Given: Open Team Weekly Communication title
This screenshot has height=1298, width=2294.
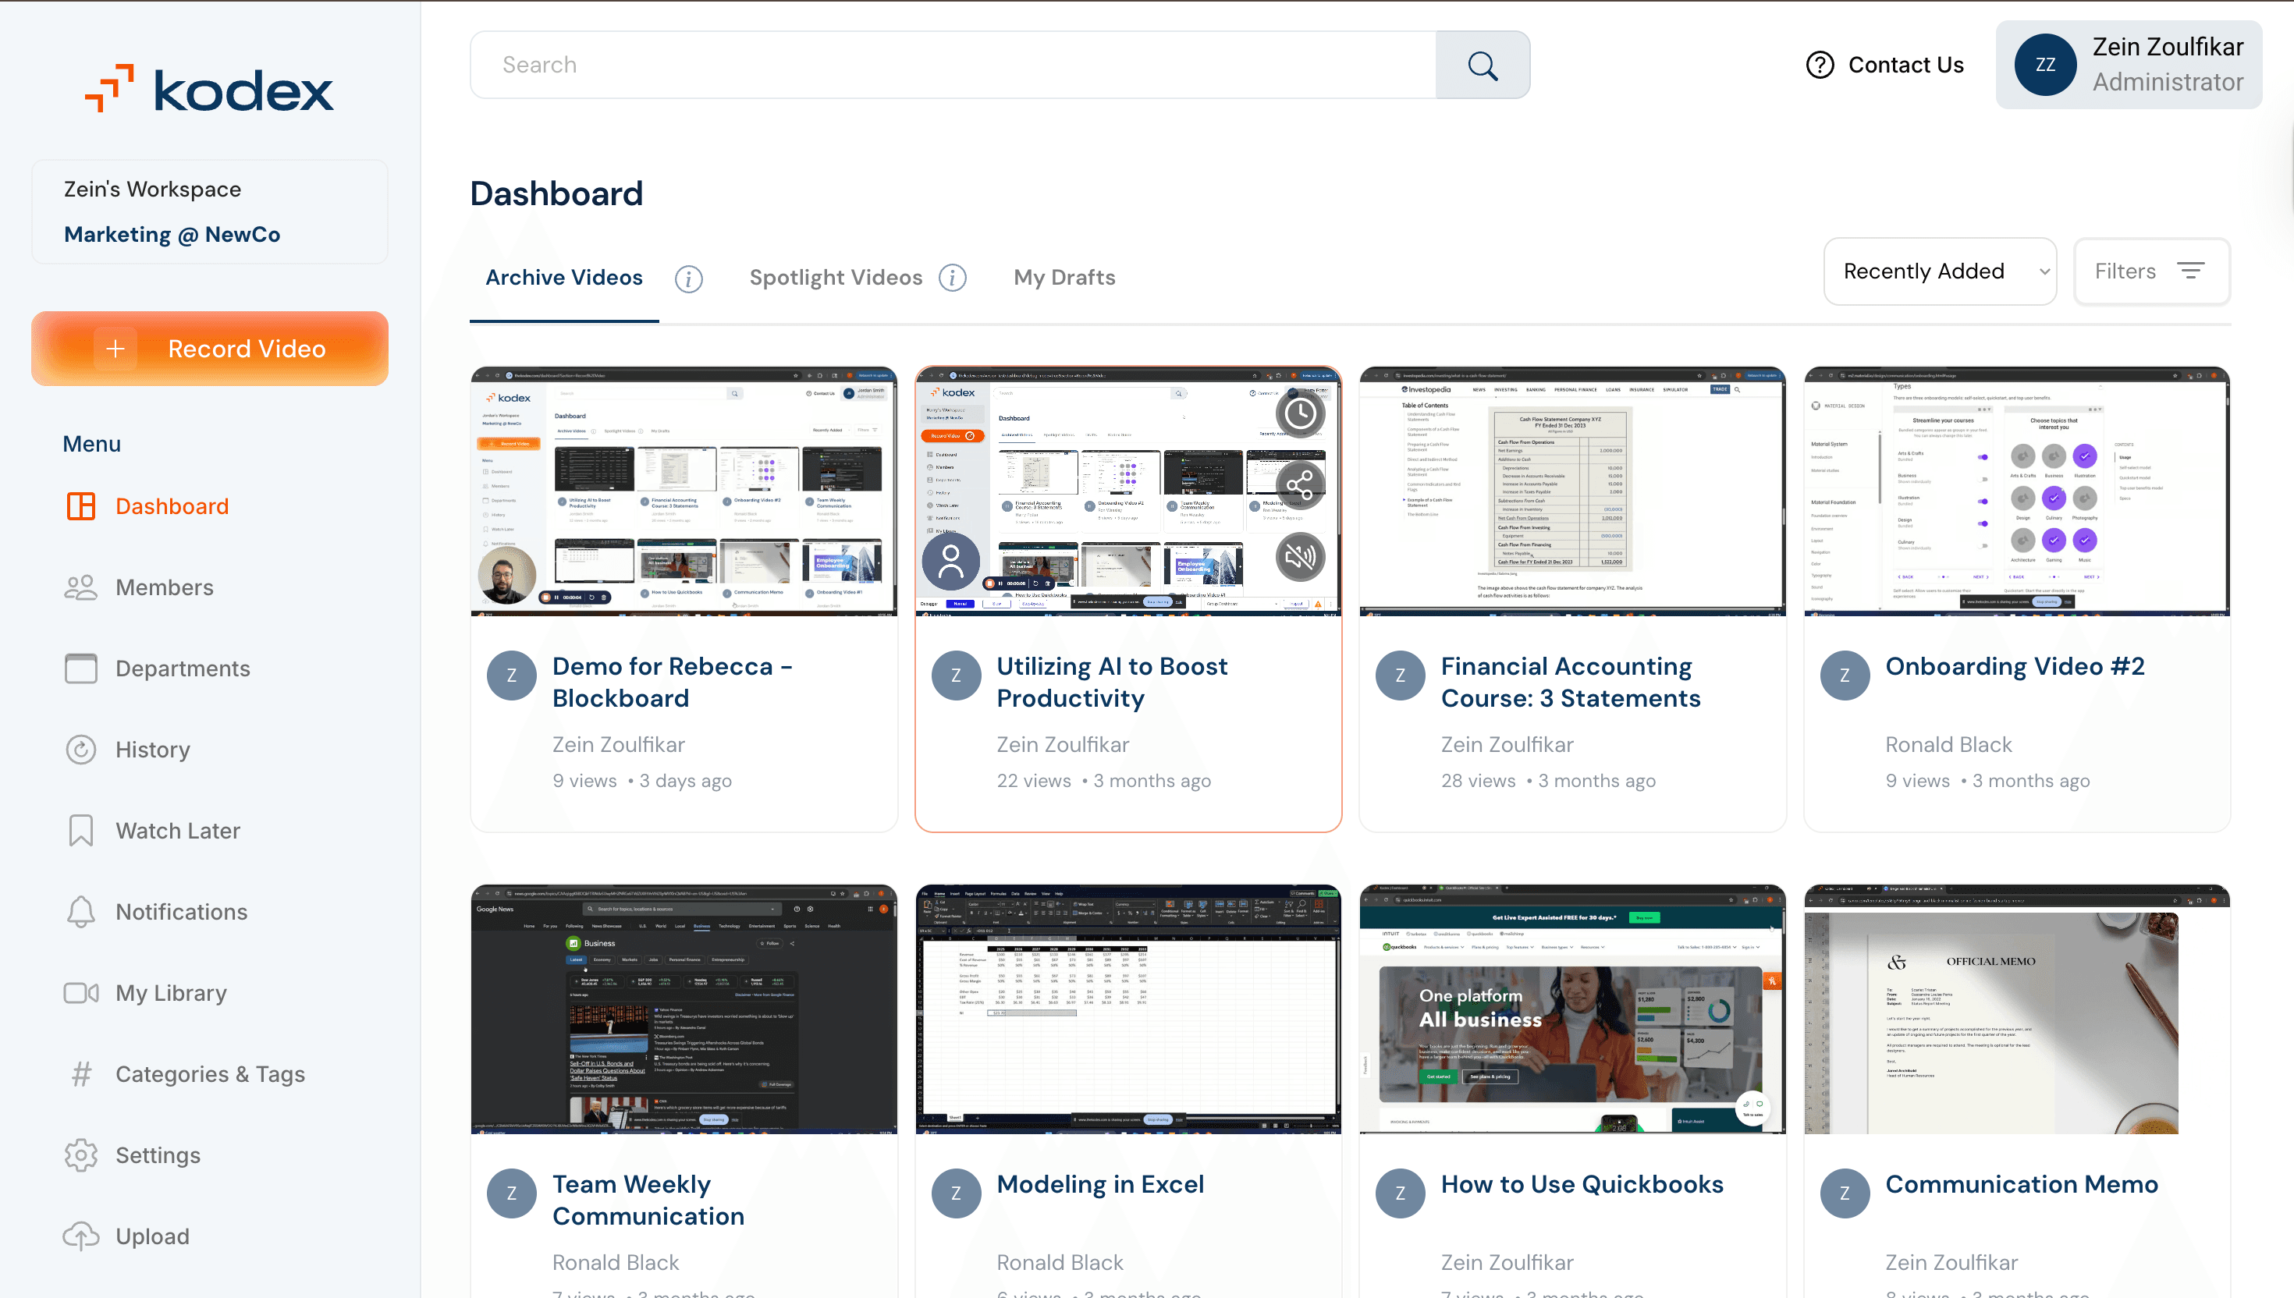Looking at the screenshot, I should click(x=648, y=1200).
